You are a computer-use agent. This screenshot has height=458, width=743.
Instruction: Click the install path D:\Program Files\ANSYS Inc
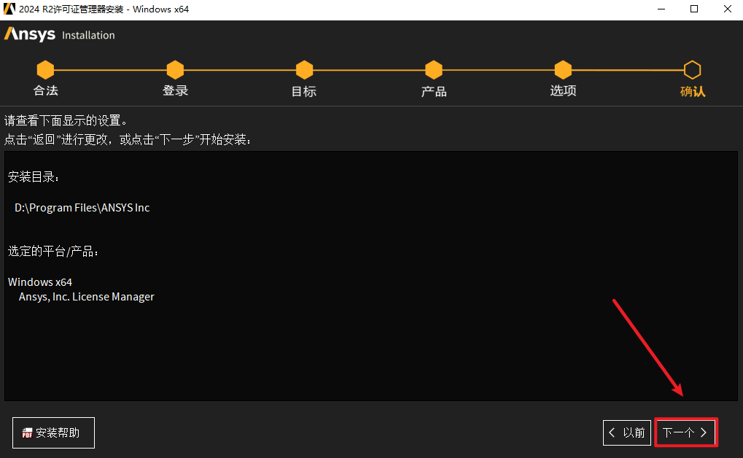click(x=82, y=208)
